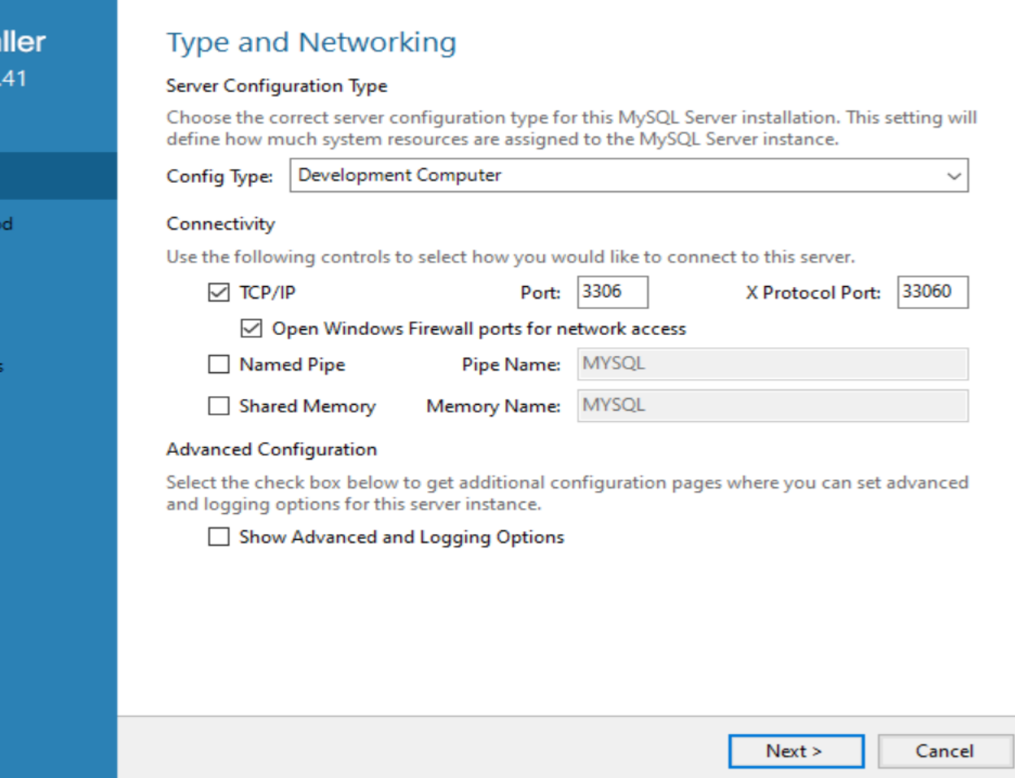Click the Server Configuration Type section label
The height and width of the screenshot is (778, 1015).
[x=277, y=85]
